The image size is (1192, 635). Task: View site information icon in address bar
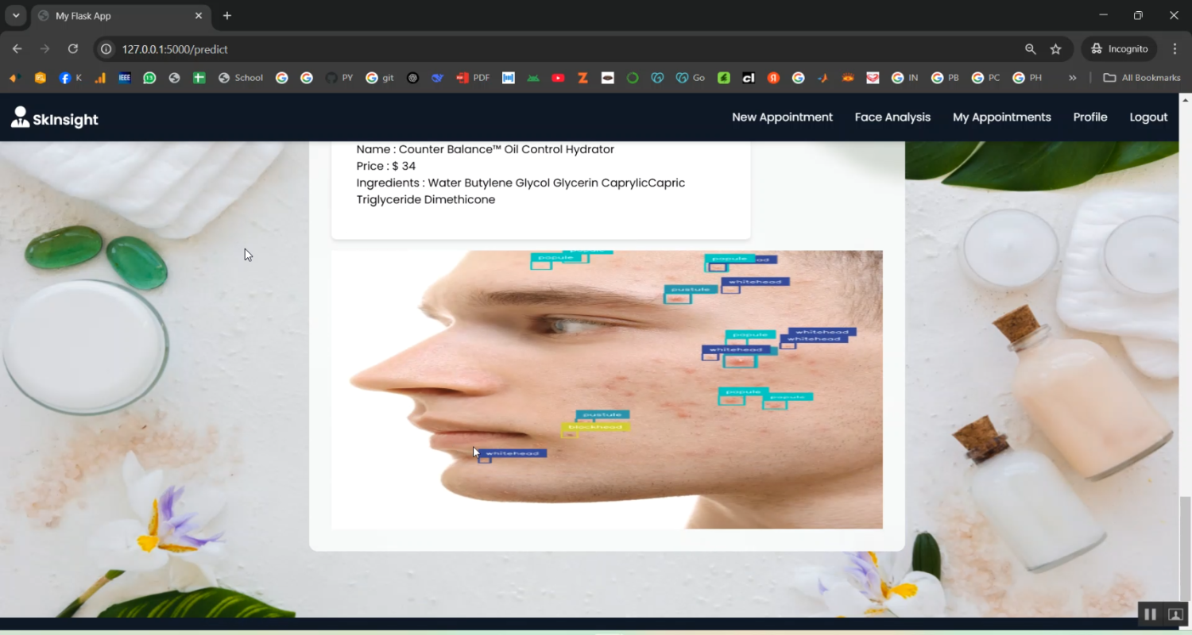tap(106, 49)
